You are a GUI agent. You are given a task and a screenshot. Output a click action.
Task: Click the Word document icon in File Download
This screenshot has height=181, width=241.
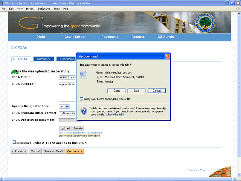[84, 75]
